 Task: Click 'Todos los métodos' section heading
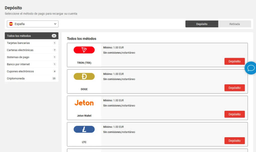[x=81, y=39]
